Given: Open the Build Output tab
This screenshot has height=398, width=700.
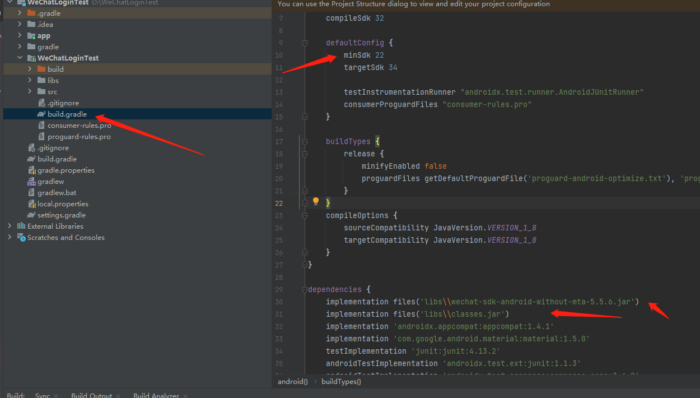Looking at the screenshot, I should 91,395.
